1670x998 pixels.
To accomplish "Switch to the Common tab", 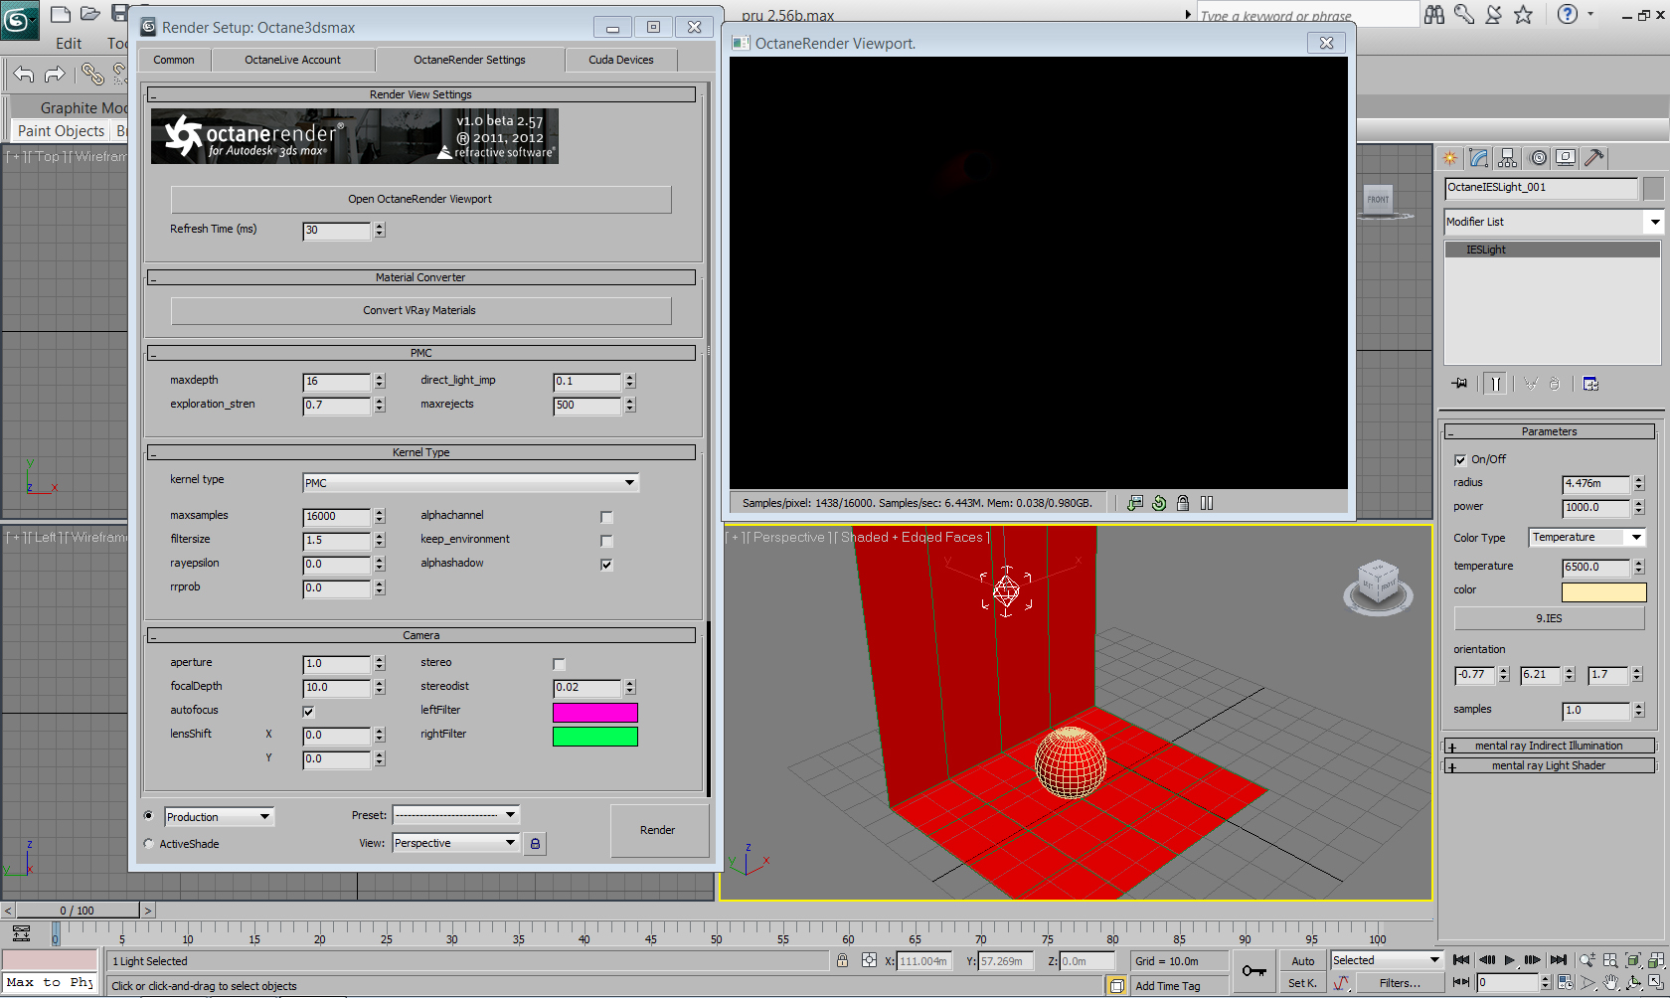I will 174,60.
